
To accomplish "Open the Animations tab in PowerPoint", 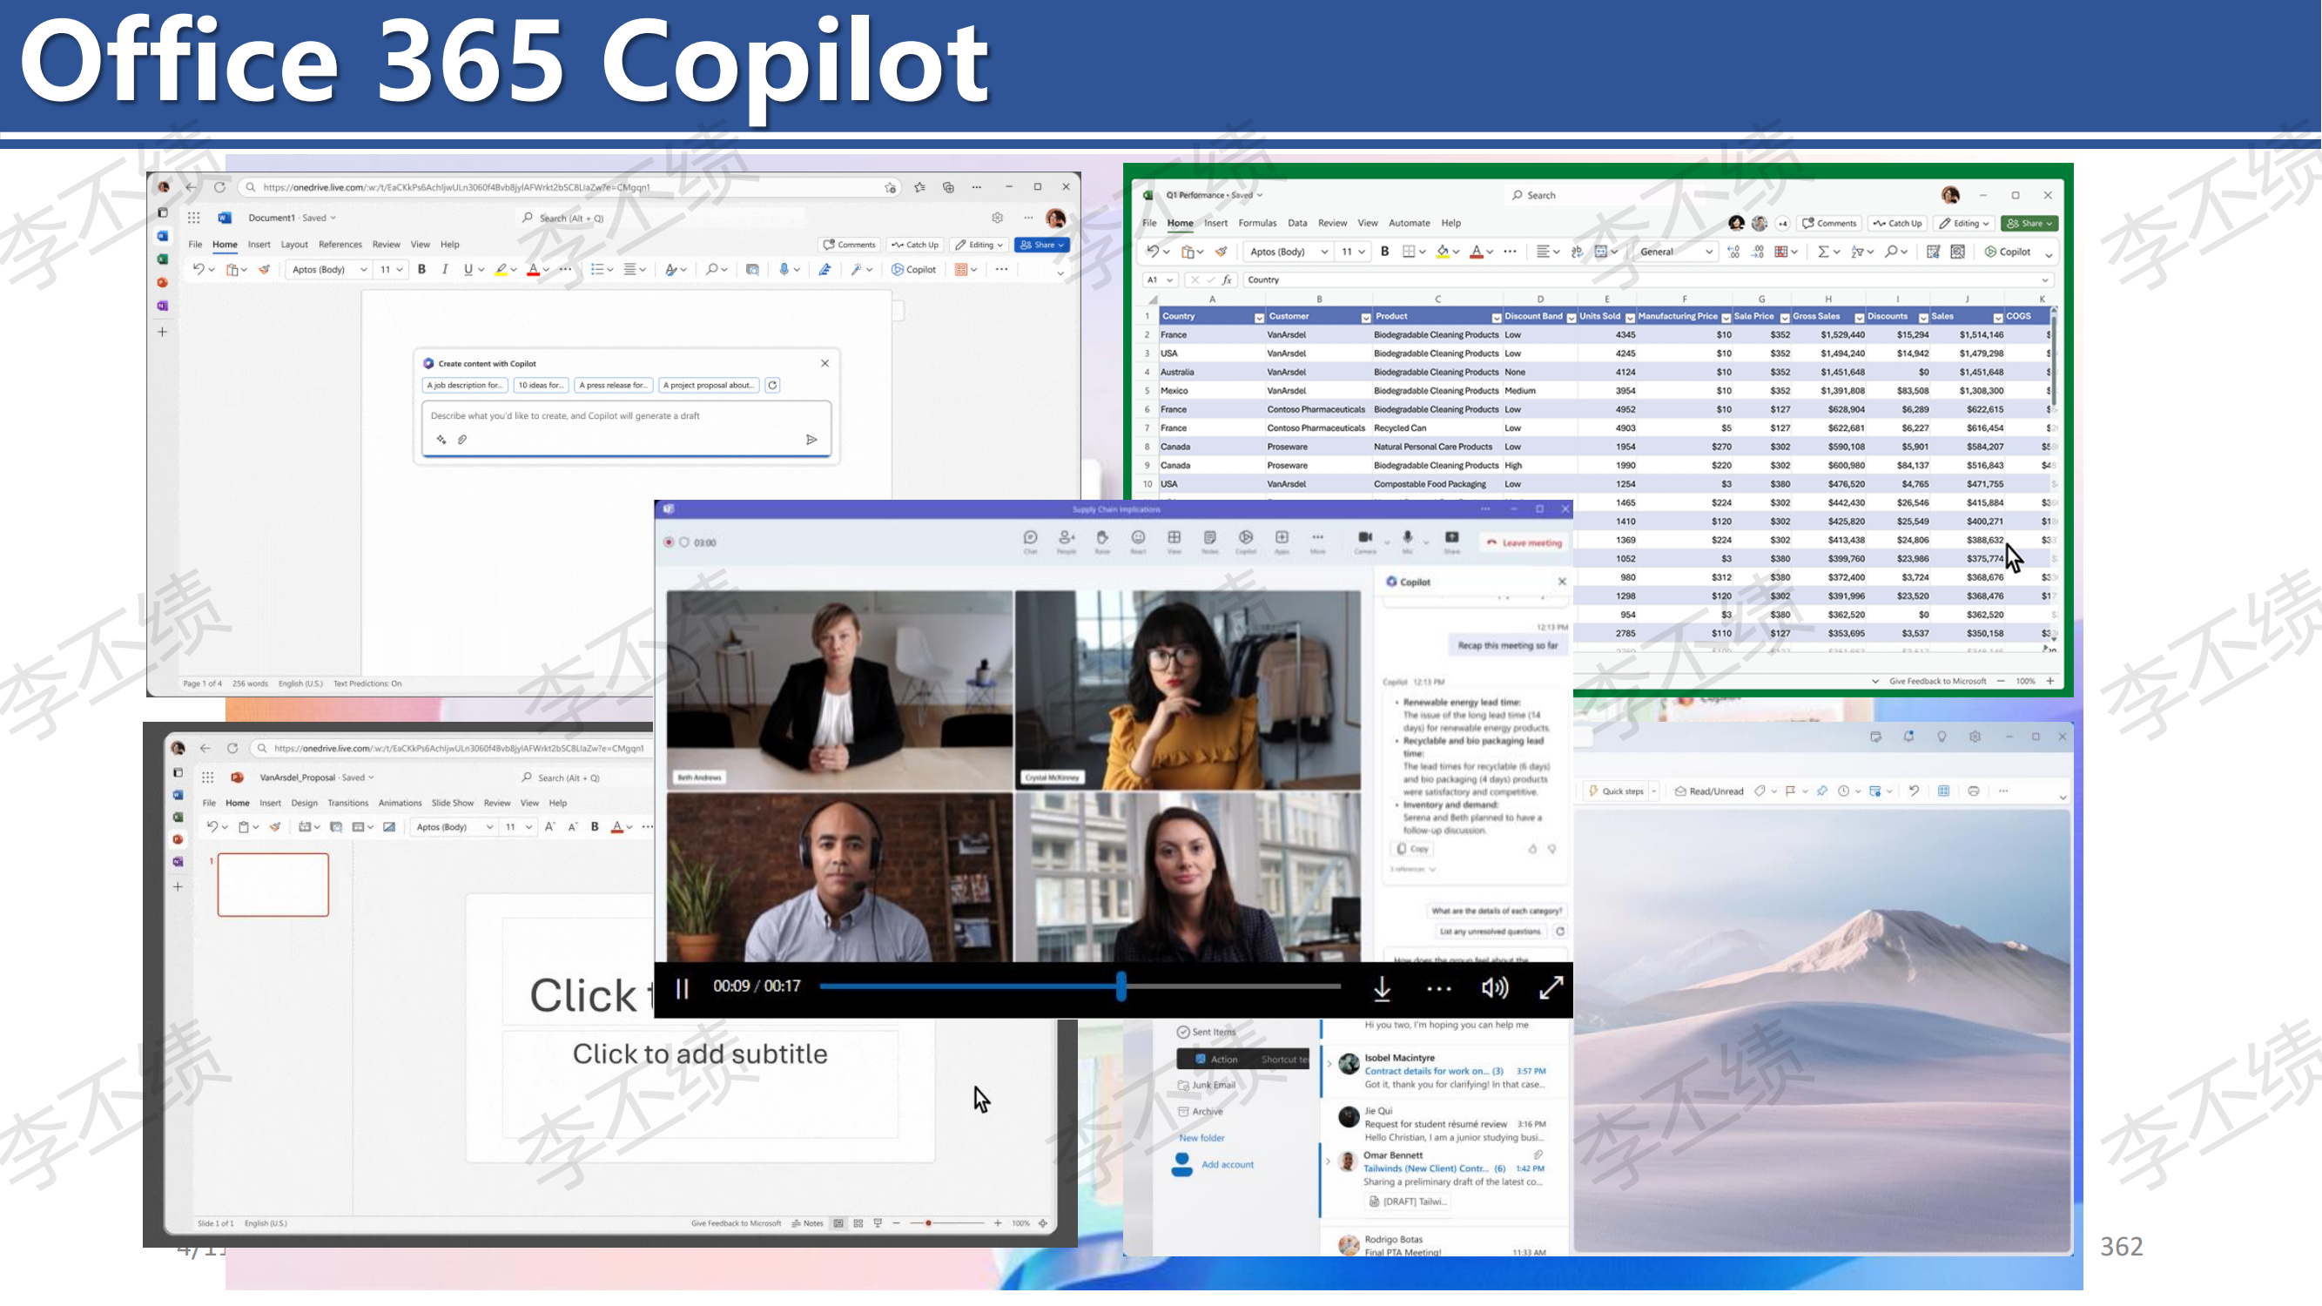I will click(x=400, y=803).
